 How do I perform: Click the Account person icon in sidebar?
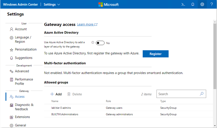11,29
